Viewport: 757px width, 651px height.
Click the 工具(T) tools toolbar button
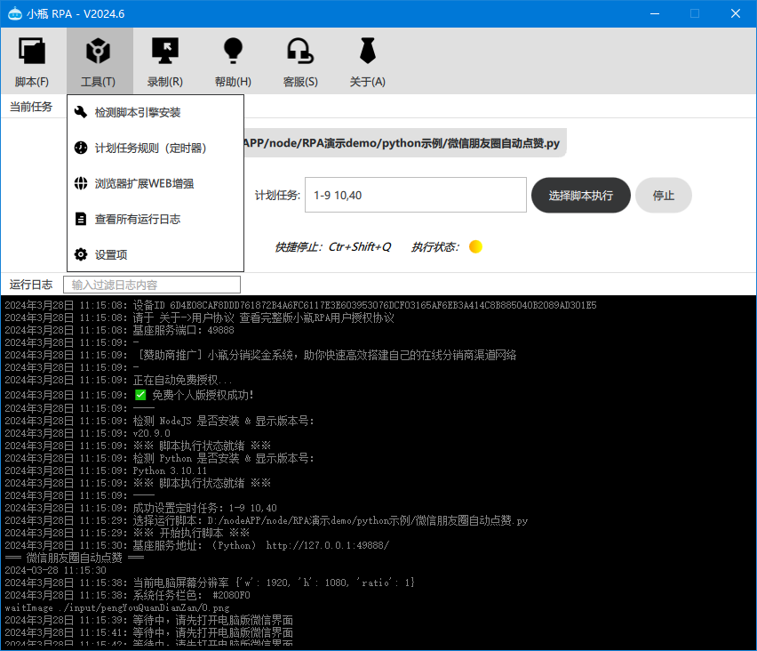click(x=99, y=61)
